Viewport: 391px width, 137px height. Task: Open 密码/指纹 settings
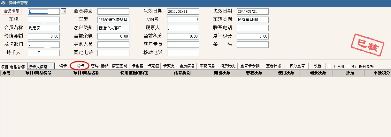(99, 66)
